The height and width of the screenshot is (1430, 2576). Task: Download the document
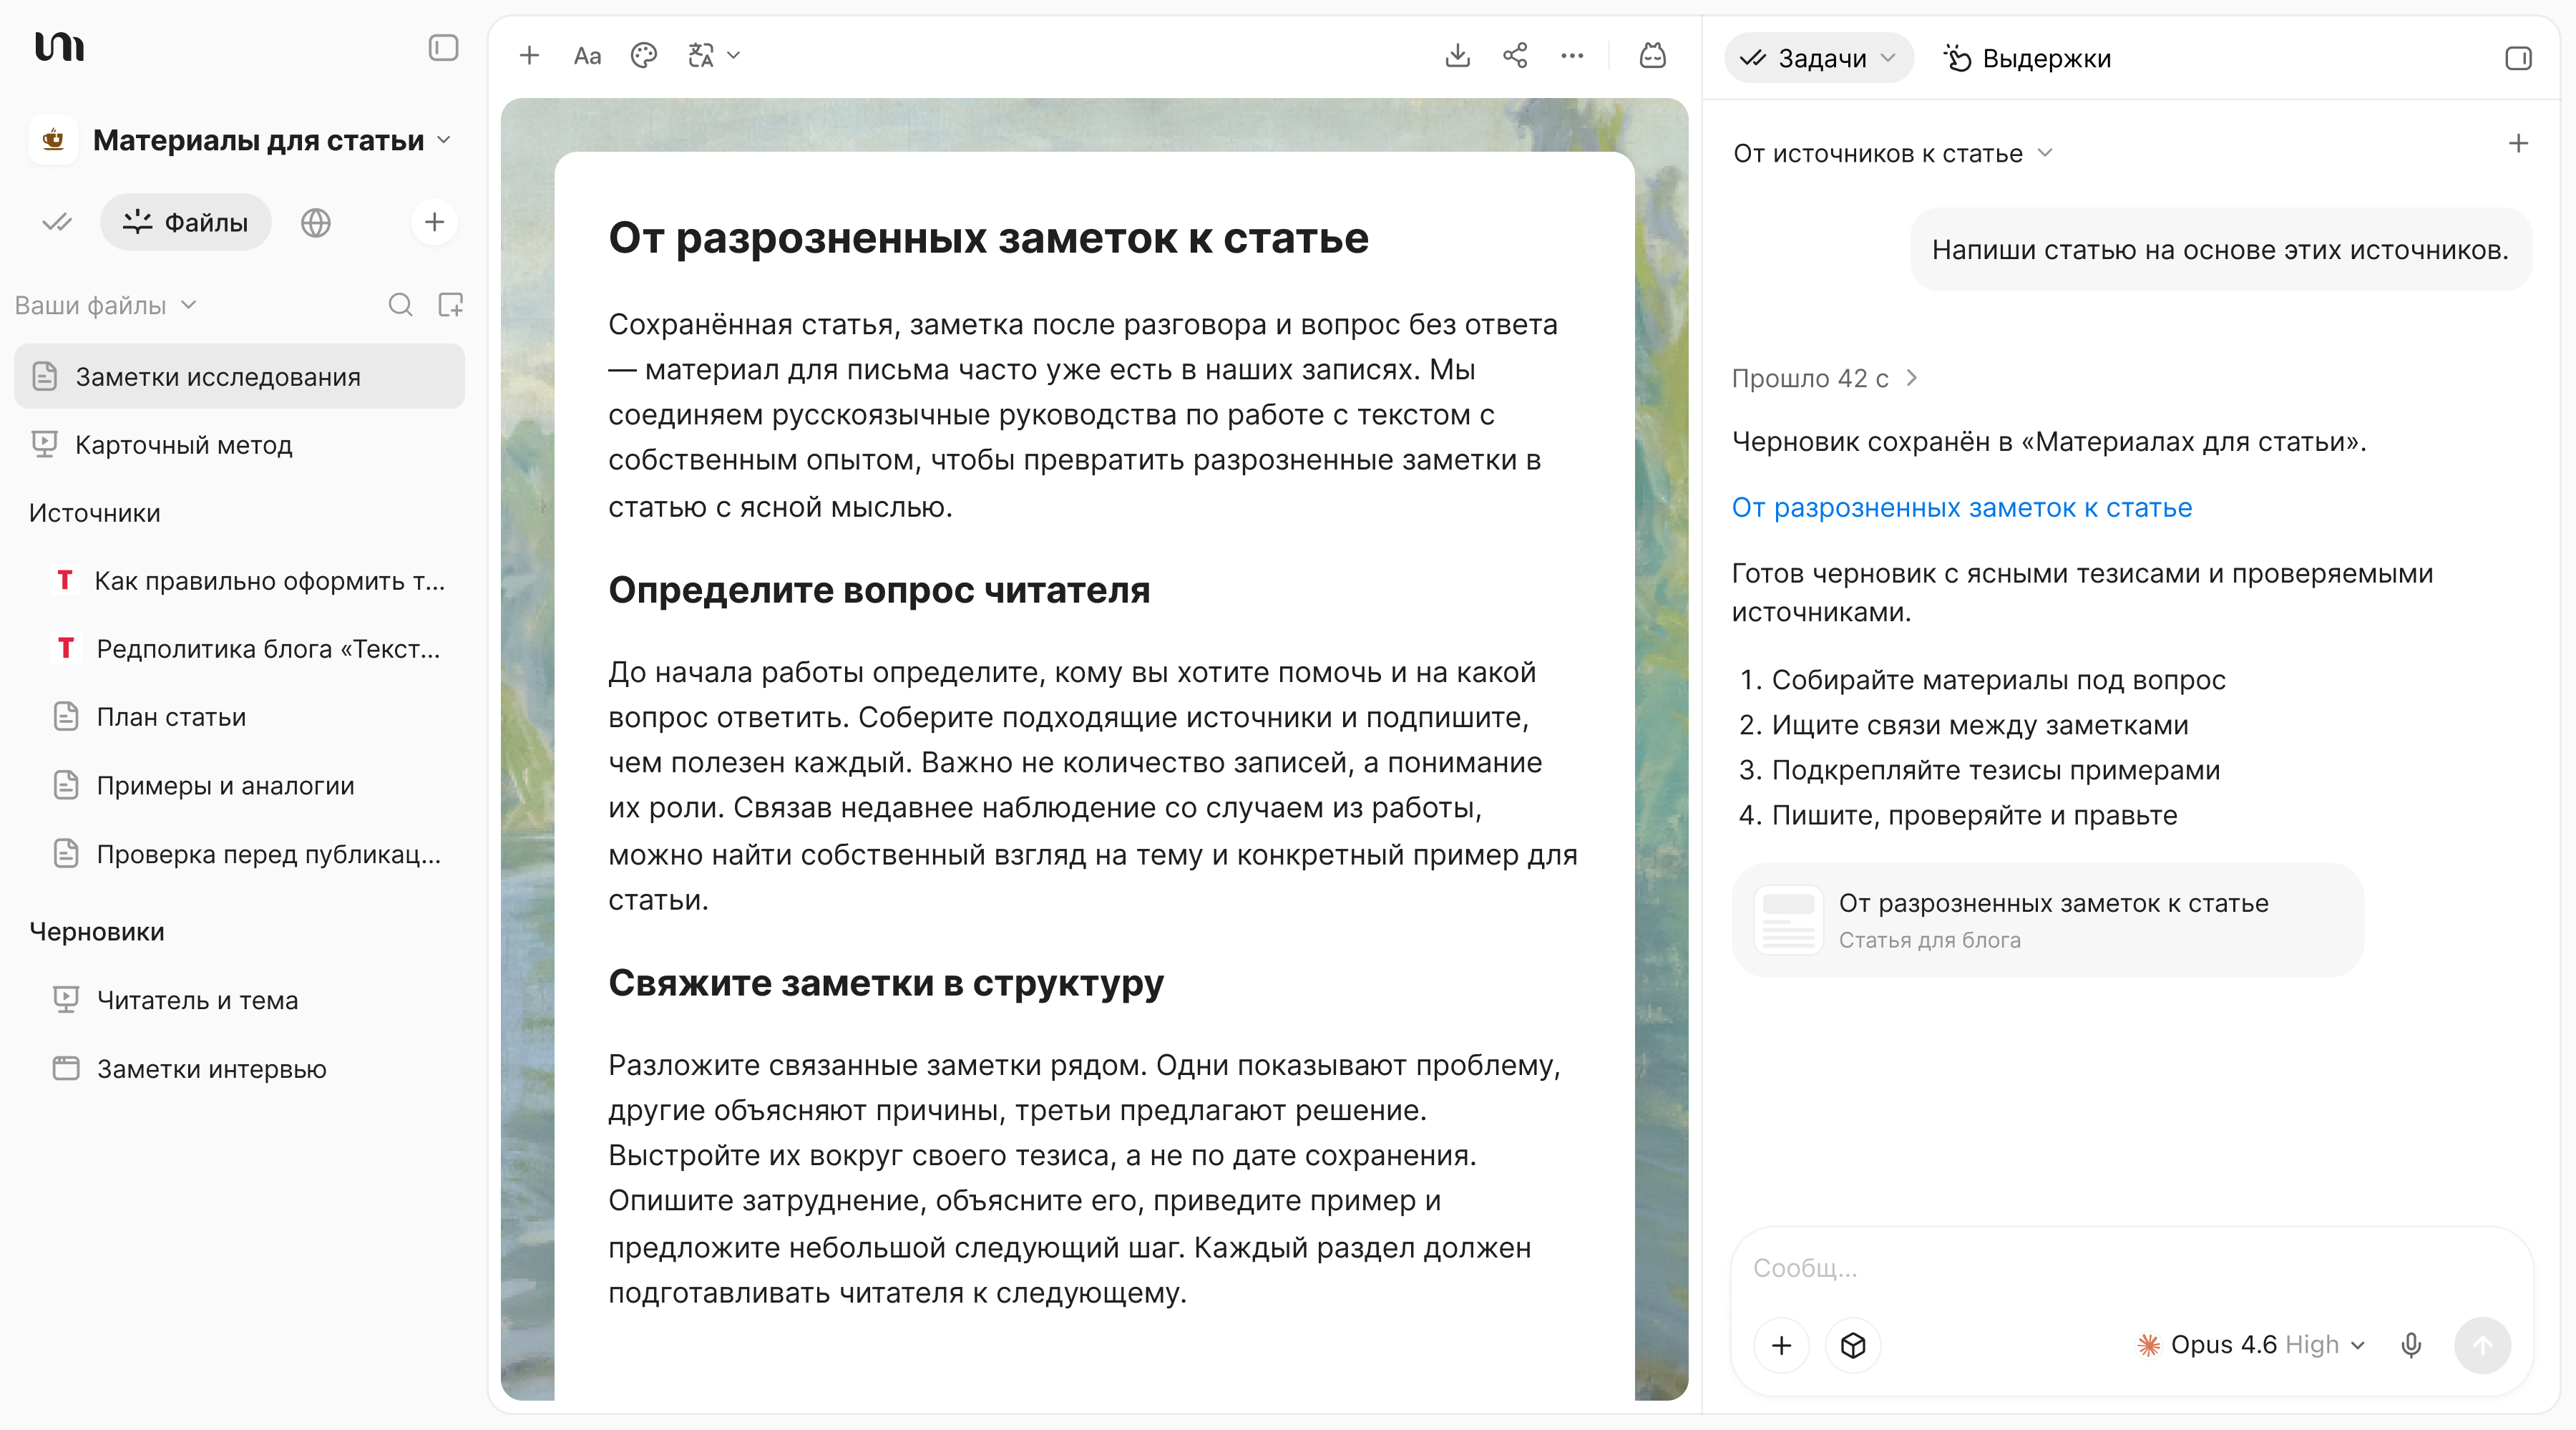1458,56
